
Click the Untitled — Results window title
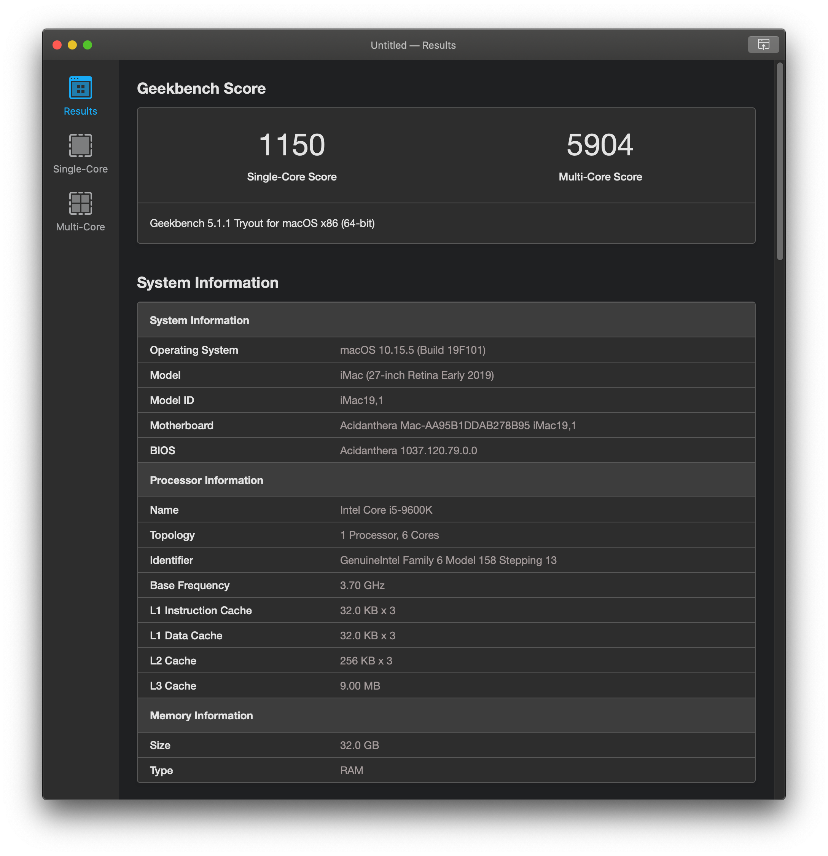coord(413,45)
